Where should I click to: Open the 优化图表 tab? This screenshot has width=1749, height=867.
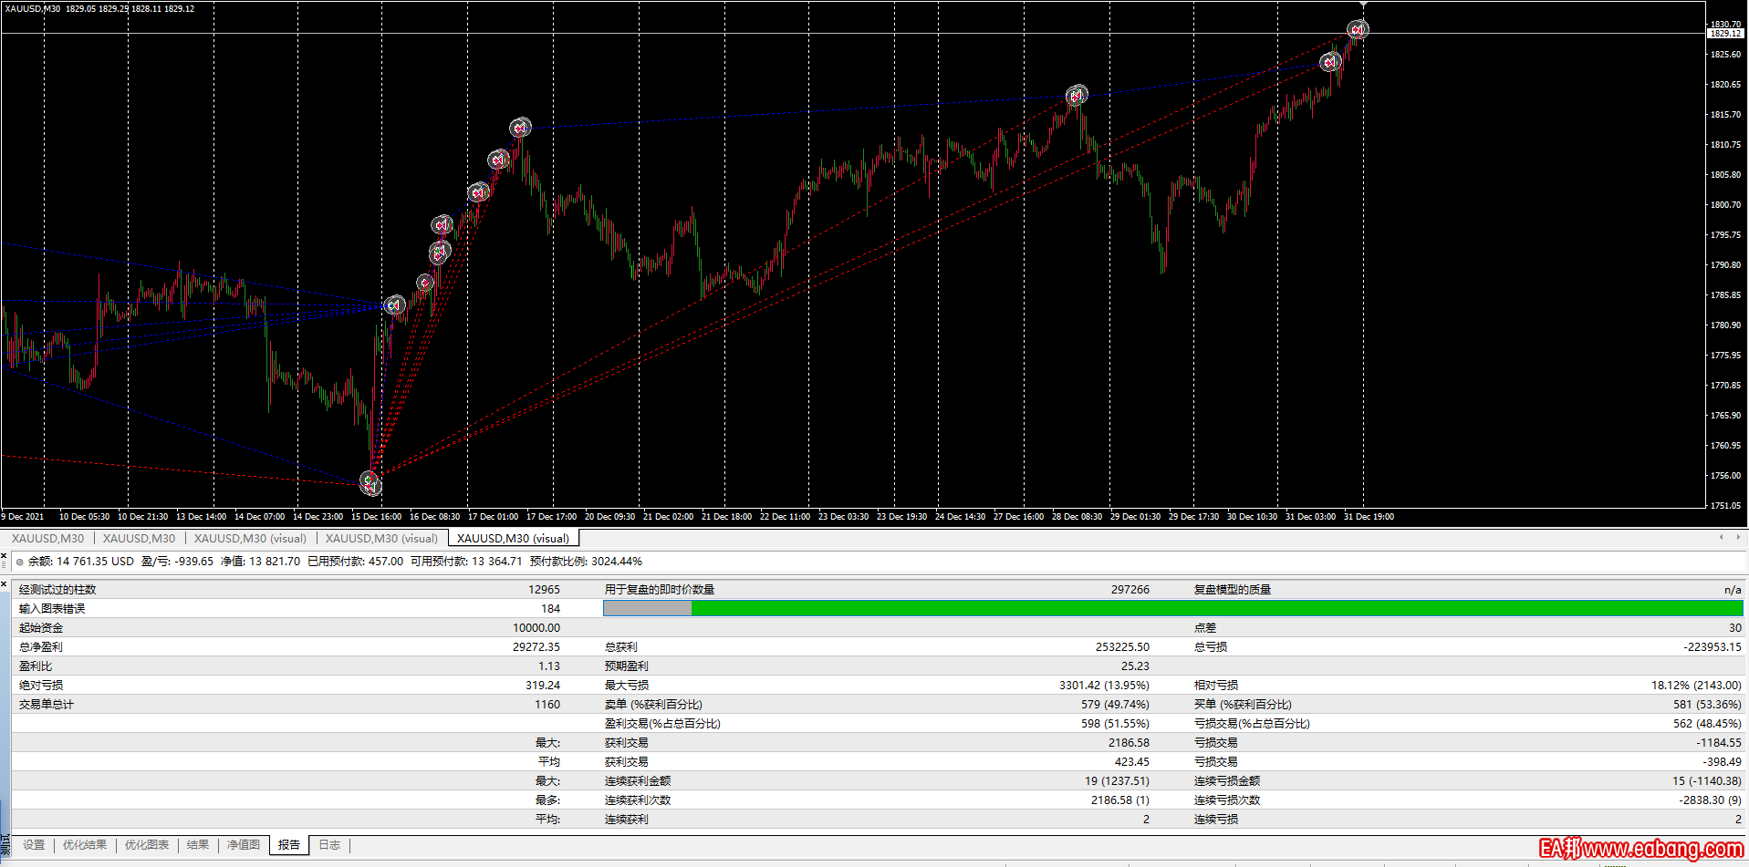tap(147, 845)
